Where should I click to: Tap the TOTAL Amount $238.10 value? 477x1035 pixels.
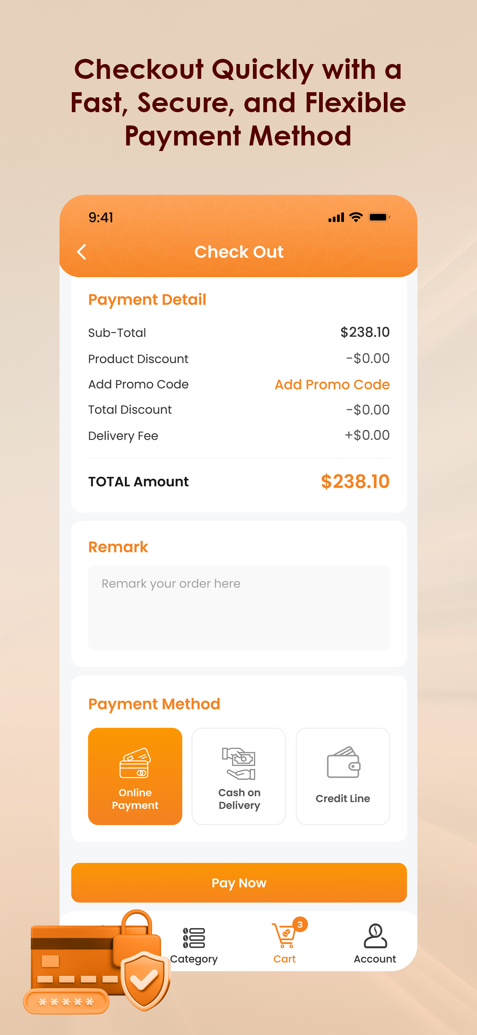(x=355, y=481)
